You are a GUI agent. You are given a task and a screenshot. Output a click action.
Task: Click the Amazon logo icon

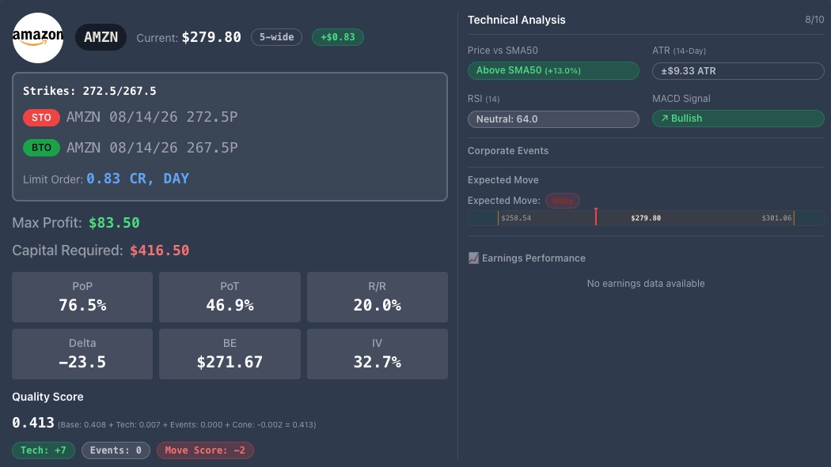(38, 38)
